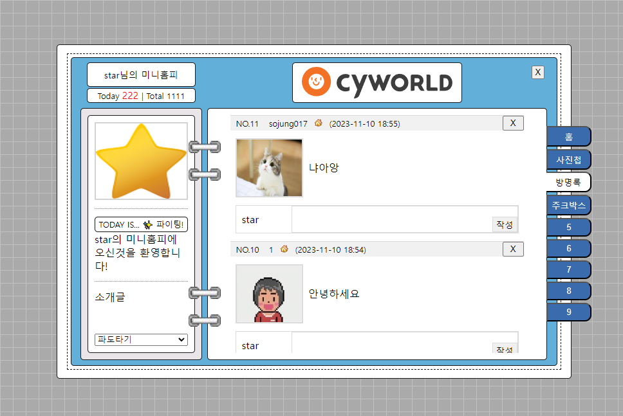Close the minihompy with top X button
623x416 pixels.
[x=538, y=72]
